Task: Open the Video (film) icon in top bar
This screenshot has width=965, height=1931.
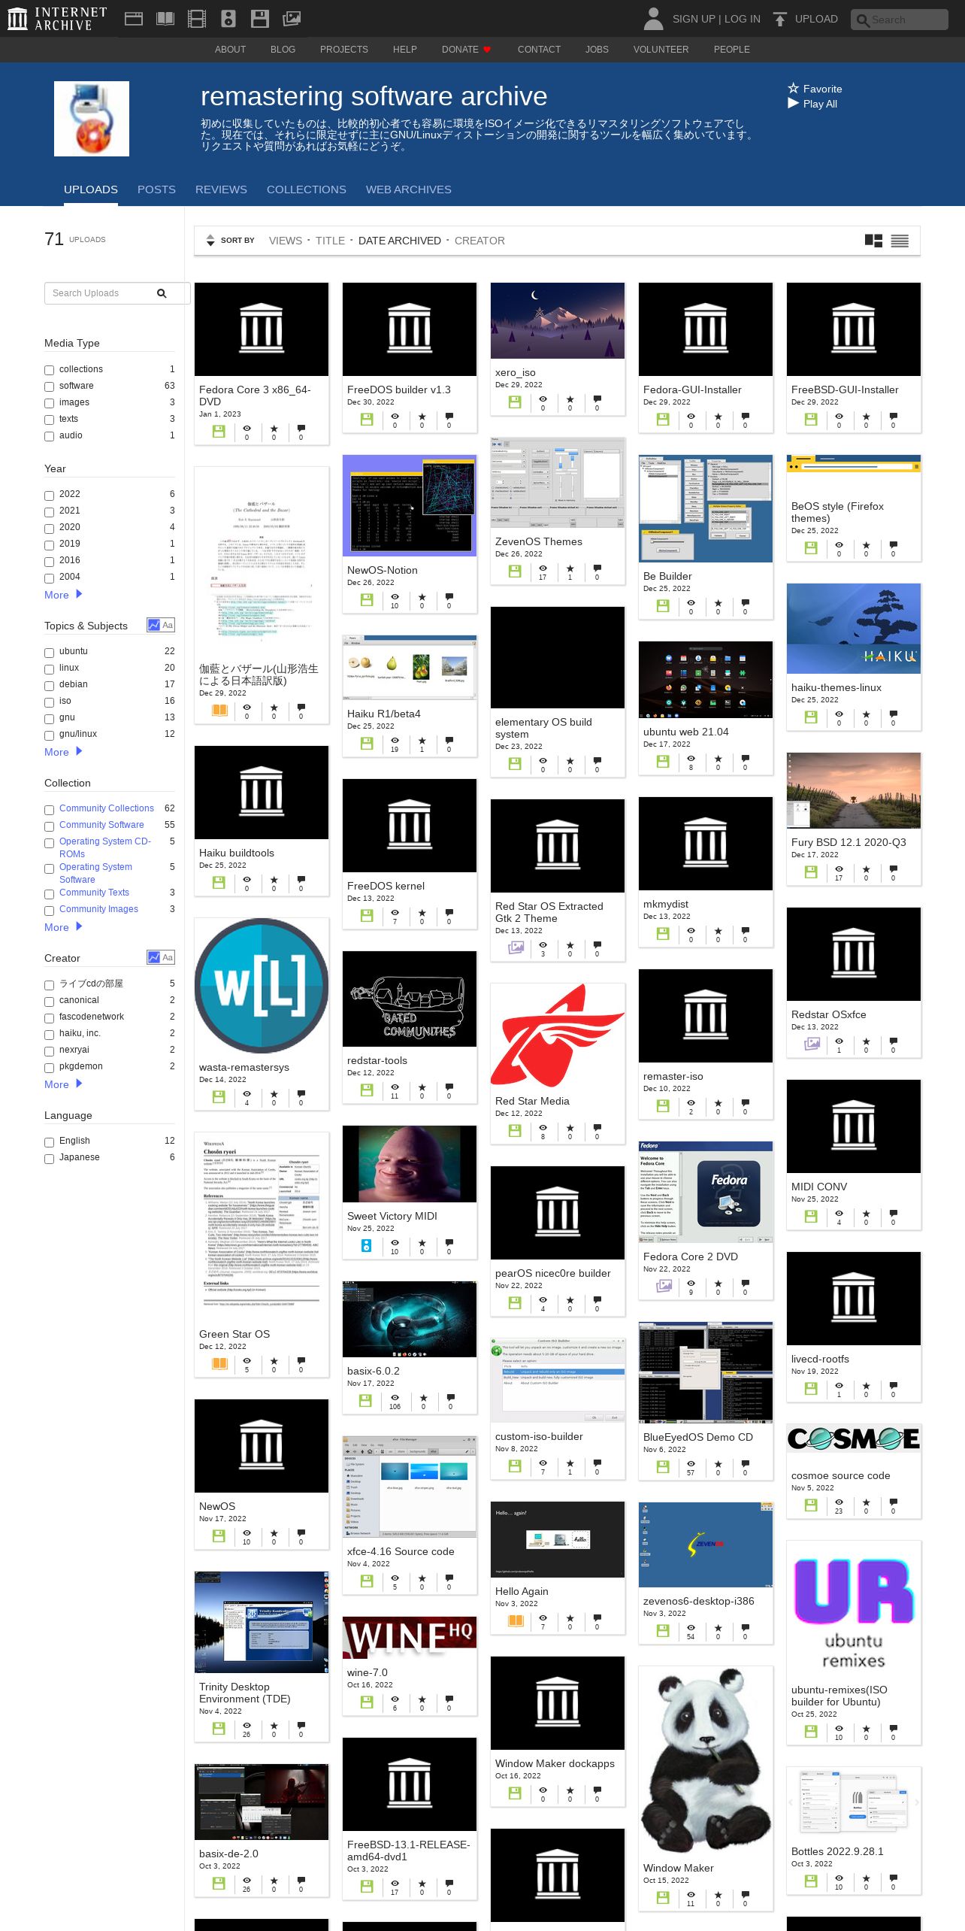Action: [197, 19]
